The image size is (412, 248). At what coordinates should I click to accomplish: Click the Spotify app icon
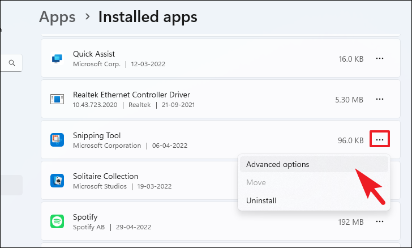[57, 221]
